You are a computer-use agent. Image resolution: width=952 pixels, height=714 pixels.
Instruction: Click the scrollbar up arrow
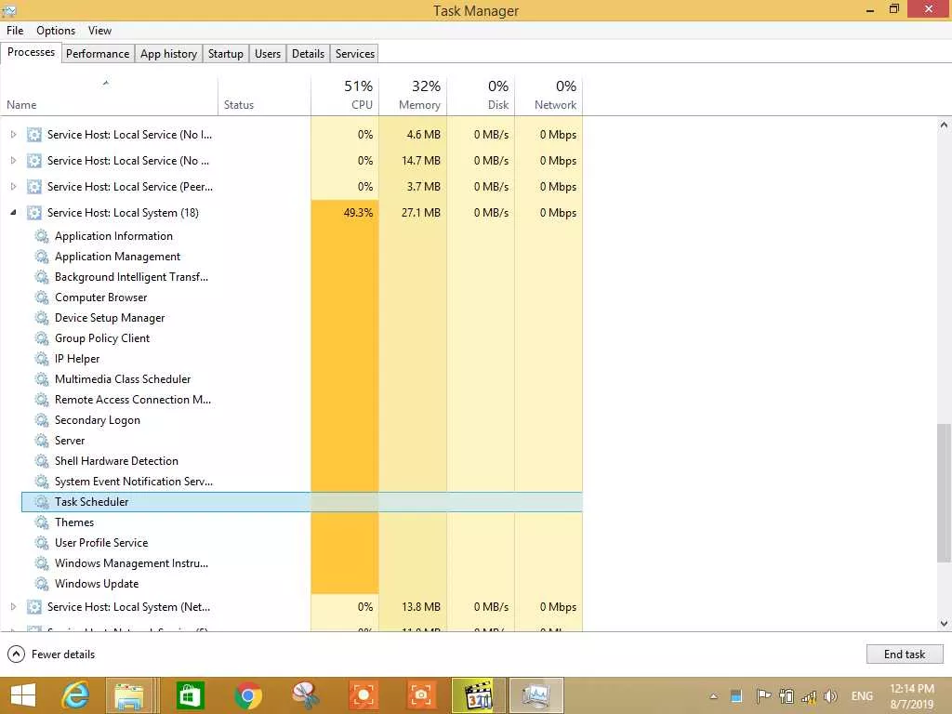click(x=944, y=126)
